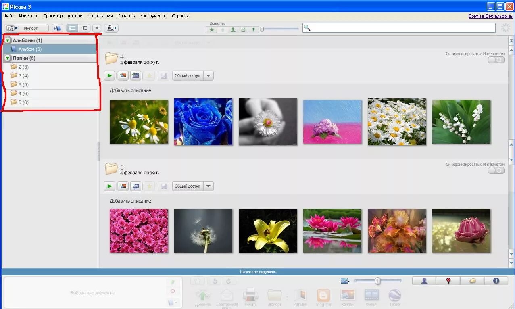Open the People panel icon
Screen dimensions: 515x309
[x=424, y=281]
